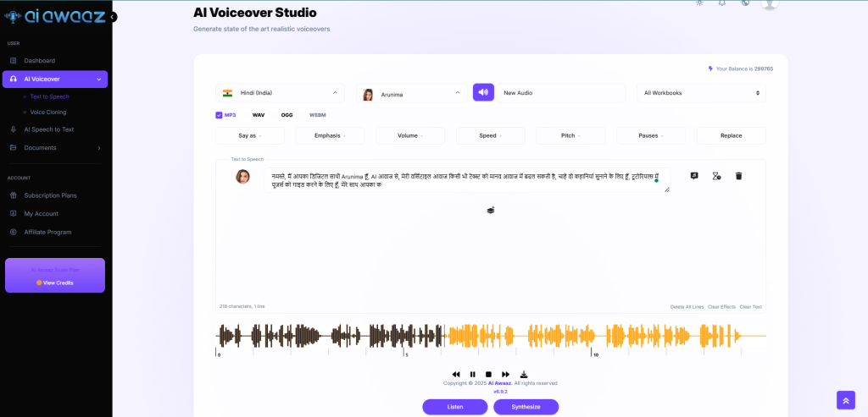Delete the text line with trash icon
Viewport: 868px width, 417px height.
click(x=738, y=176)
